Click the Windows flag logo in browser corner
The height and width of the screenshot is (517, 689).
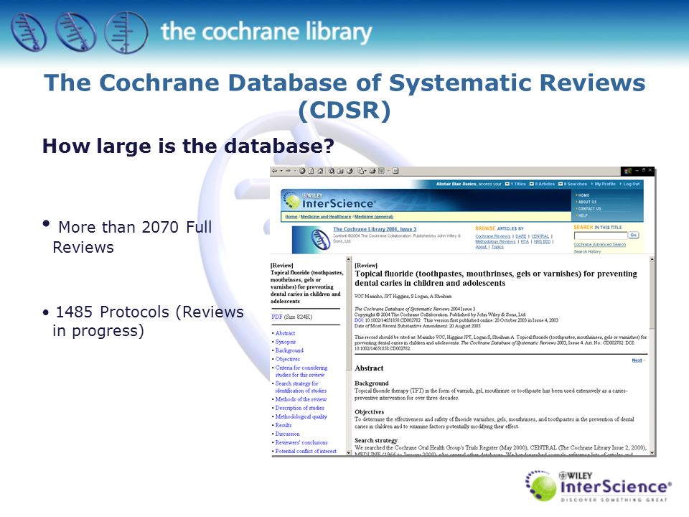pyautogui.click(x=627, y=171)
